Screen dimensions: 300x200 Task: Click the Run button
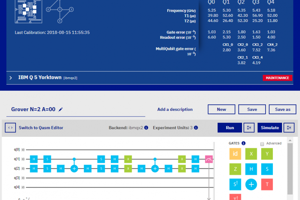coord(230,128)
